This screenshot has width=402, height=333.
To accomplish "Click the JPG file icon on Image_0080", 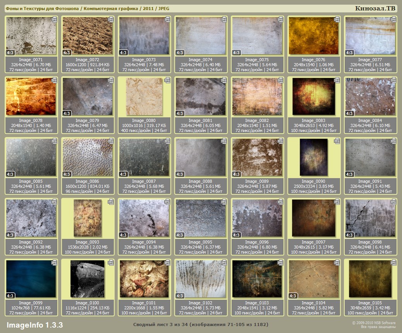I will point(167,80).
